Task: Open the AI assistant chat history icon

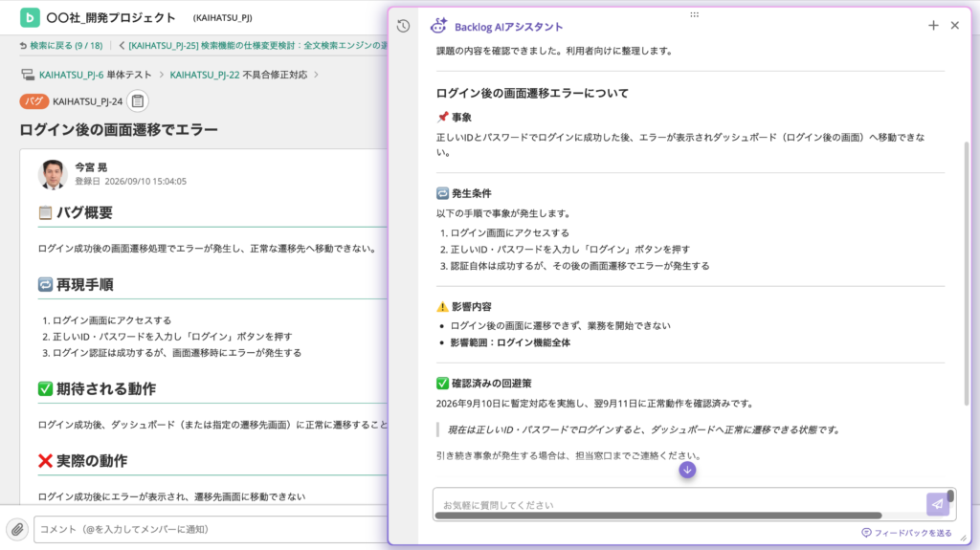Action: [403, 26]
